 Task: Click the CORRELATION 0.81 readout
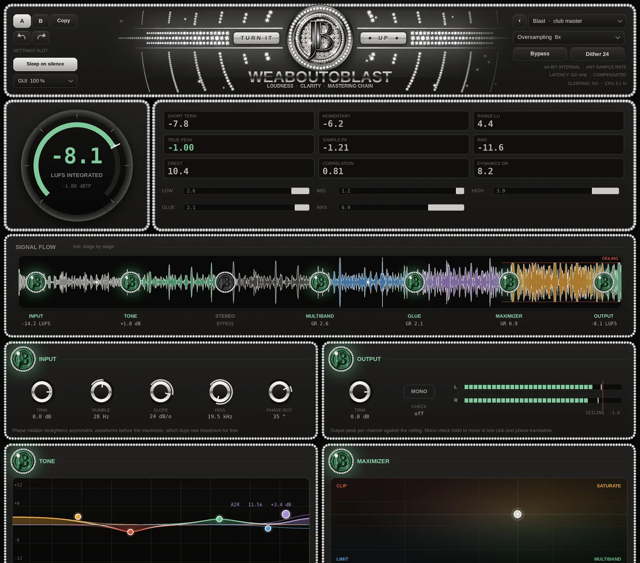(x=394, y=168)
